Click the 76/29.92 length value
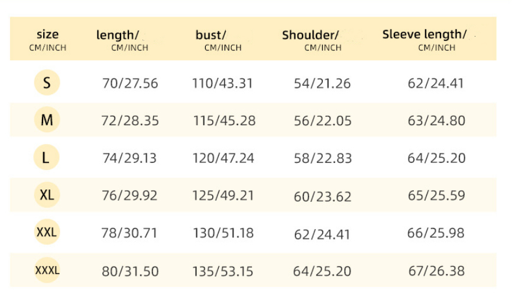The image size is (512, 294). (x=129, y=195)
